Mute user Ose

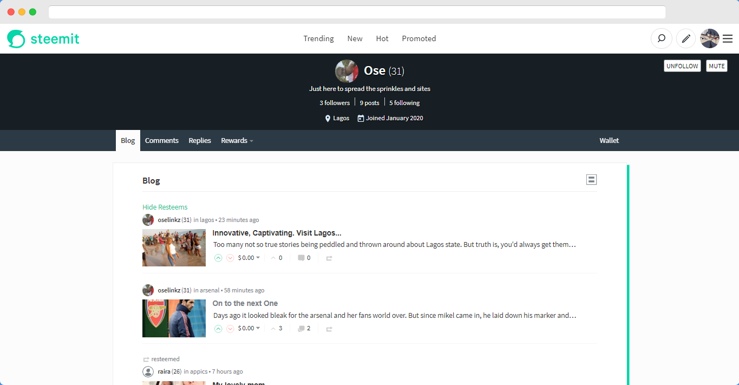[716, 66]
